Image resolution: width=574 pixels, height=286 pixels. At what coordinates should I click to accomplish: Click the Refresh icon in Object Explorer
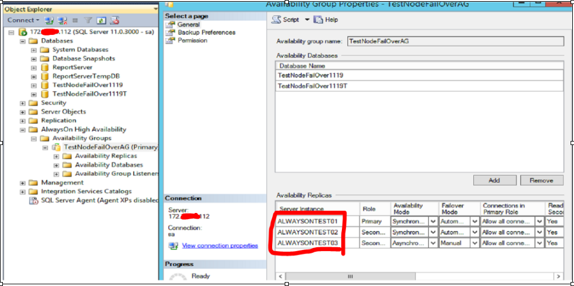coord(102,21)
